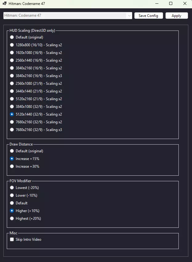192x262 pixels.
Task: Maximize the configuration window
Action: (x=171, y=4)
